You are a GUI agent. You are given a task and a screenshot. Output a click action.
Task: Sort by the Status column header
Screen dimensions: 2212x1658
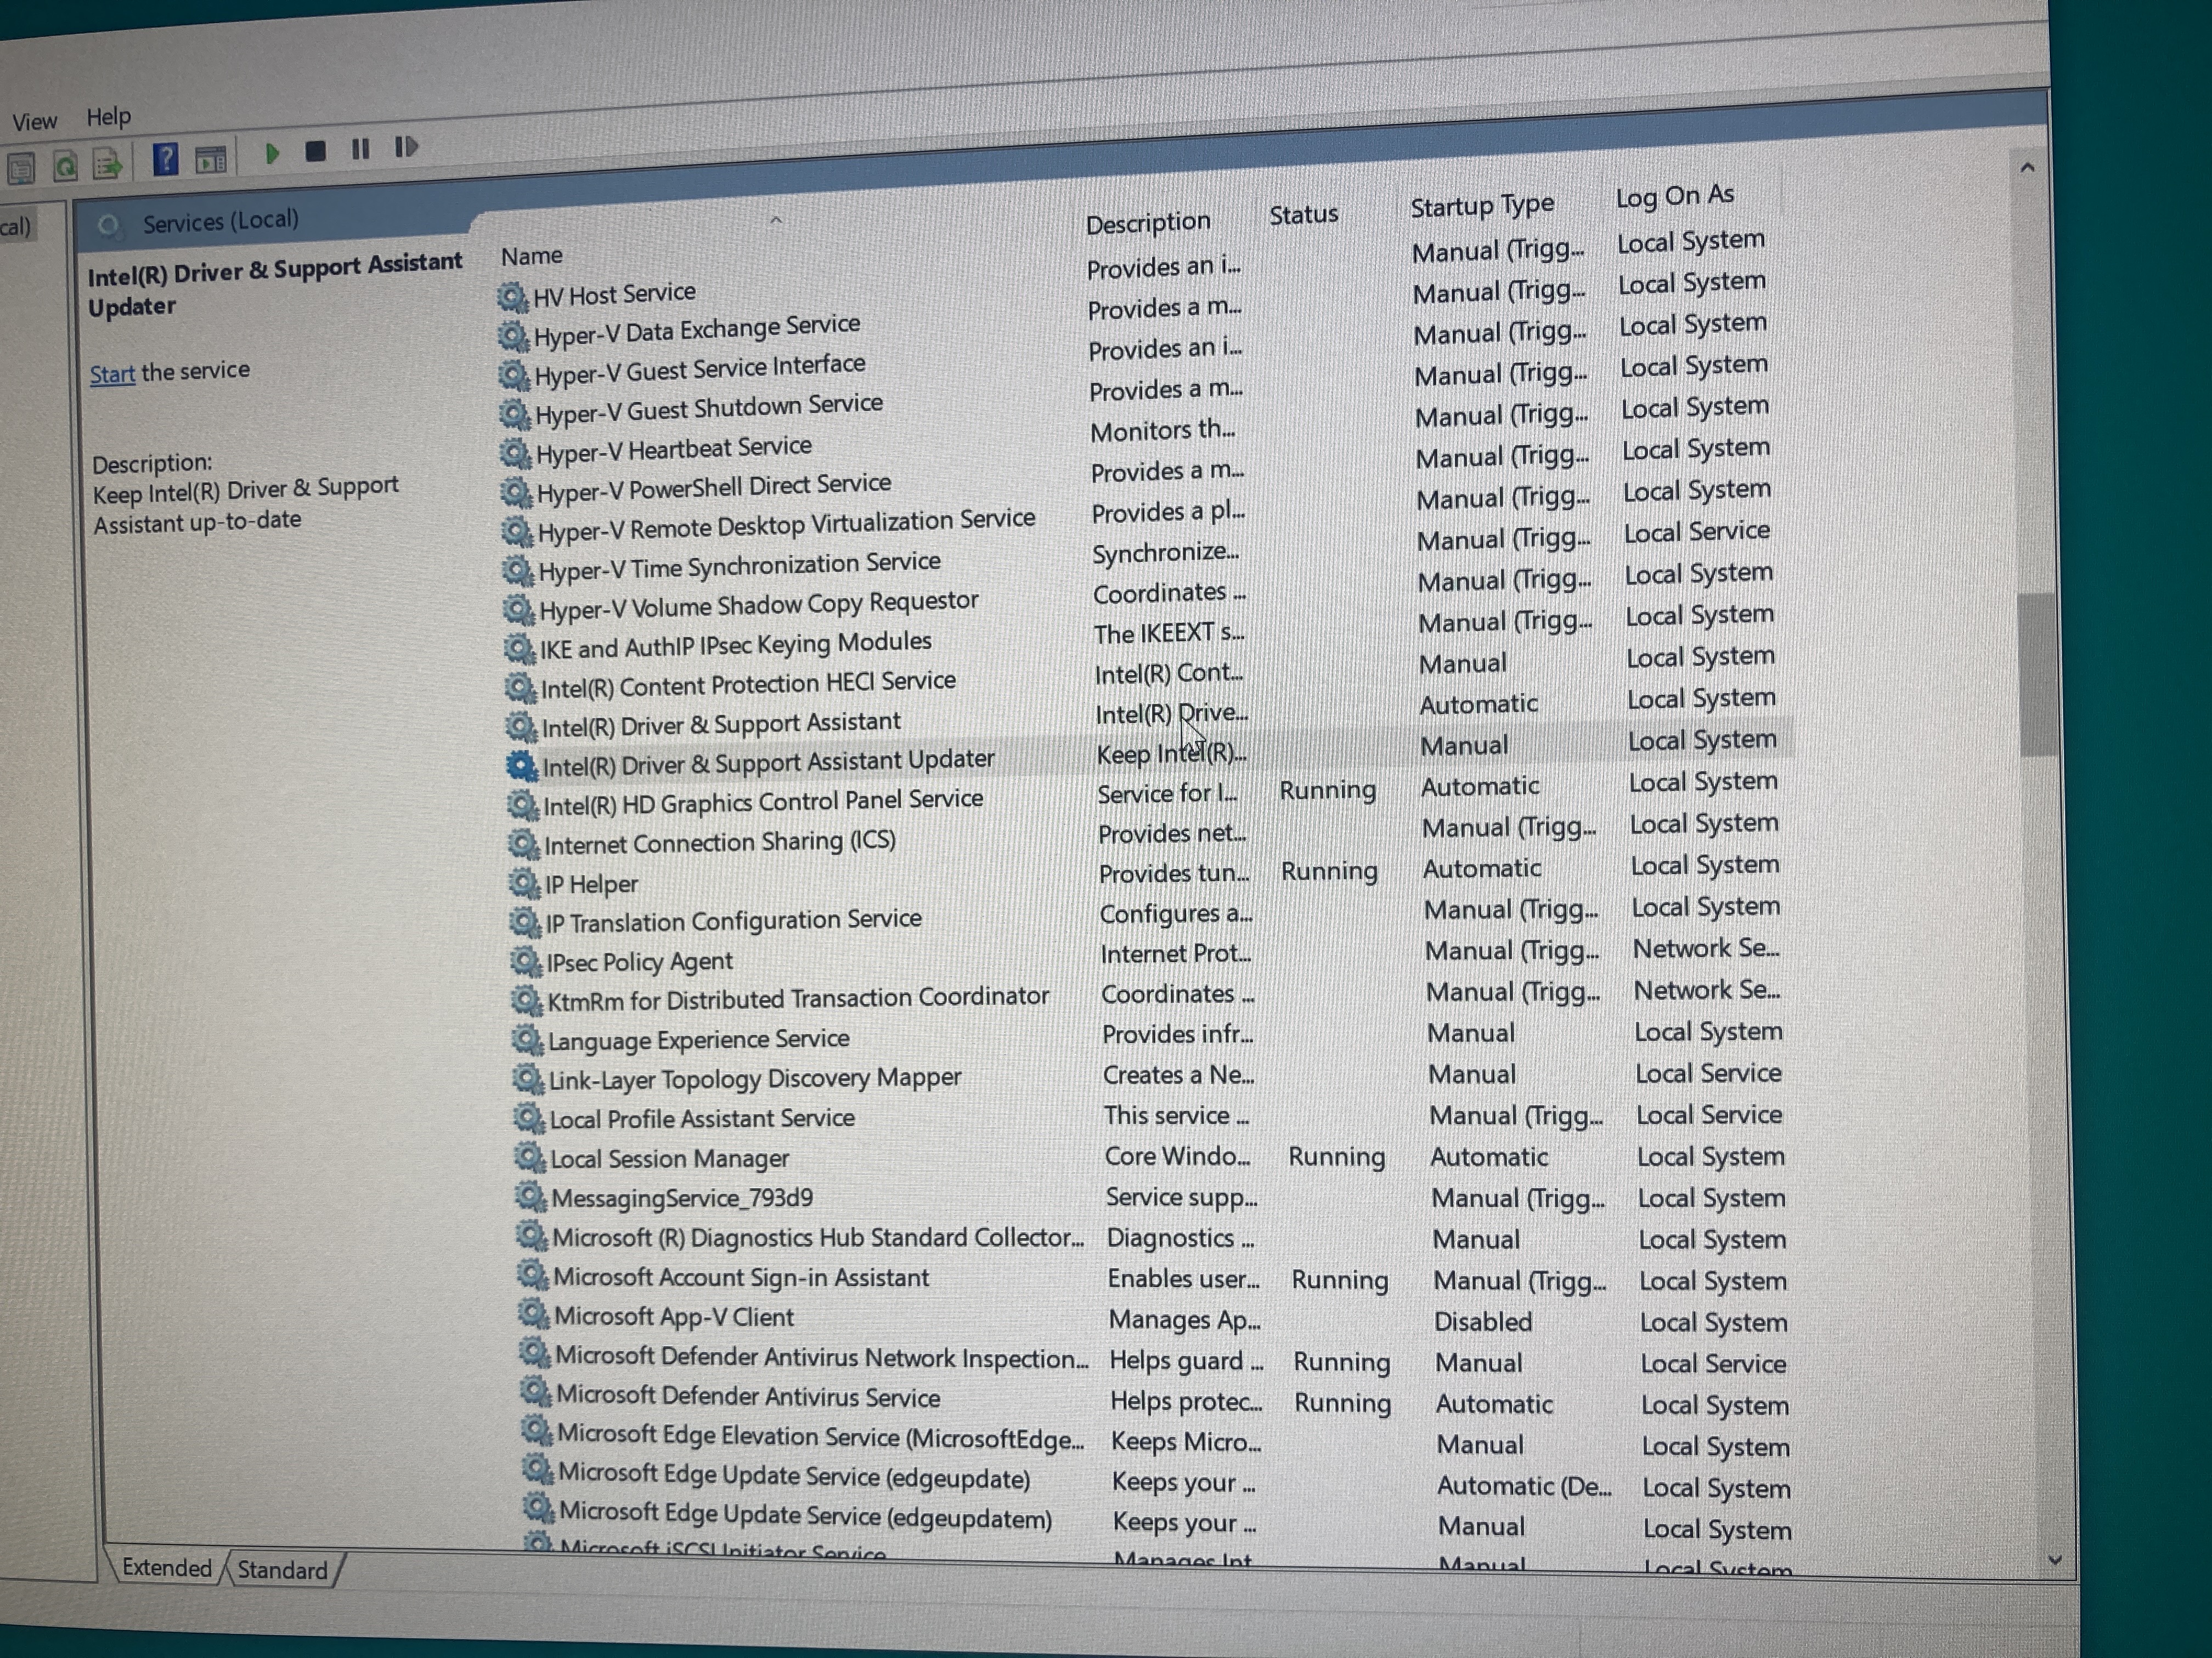tap(1303, 215)
